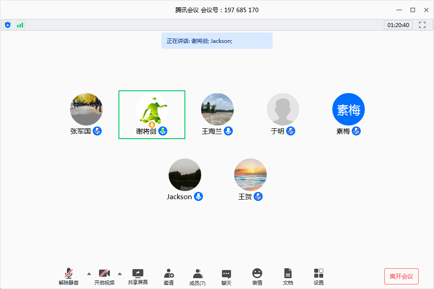Expand audio options arrow beside mute
The height and width of the screenshot is (289, 434).
point(89,274)
